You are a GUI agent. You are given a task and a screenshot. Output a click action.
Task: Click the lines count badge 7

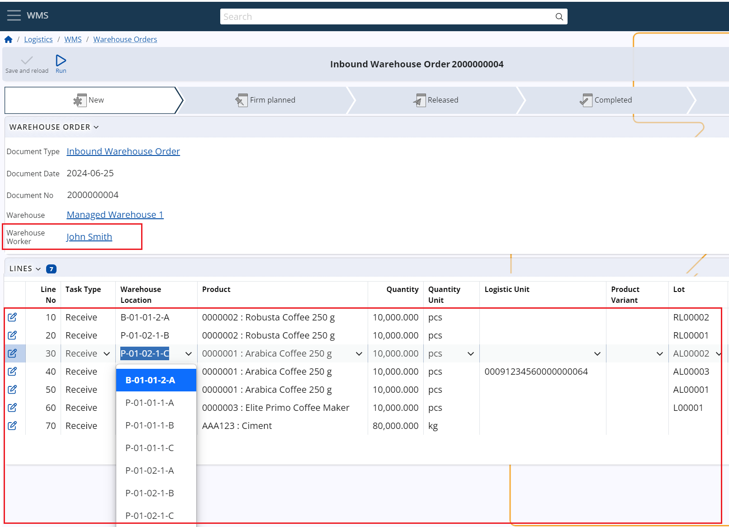[51, 269]
